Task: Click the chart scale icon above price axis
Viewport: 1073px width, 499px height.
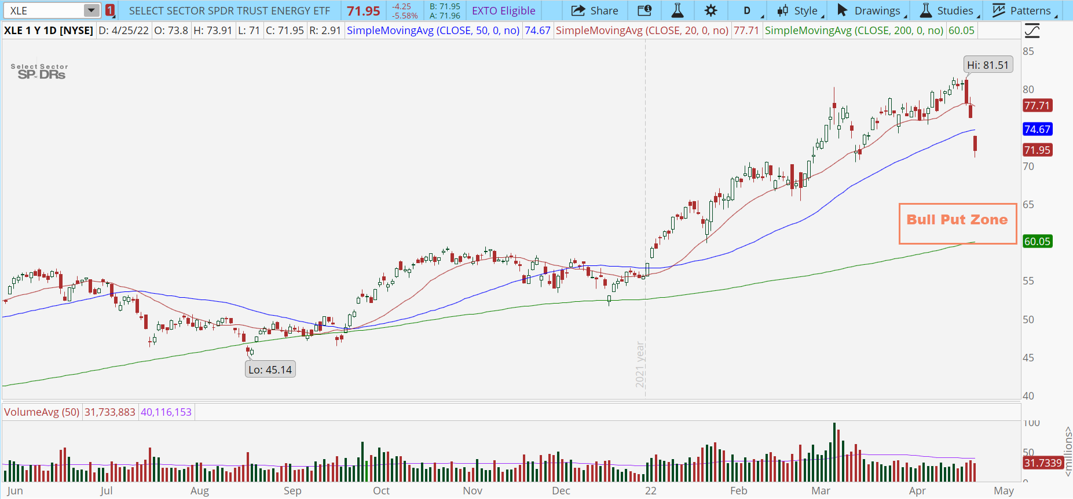Action: tap(1032, 31)
